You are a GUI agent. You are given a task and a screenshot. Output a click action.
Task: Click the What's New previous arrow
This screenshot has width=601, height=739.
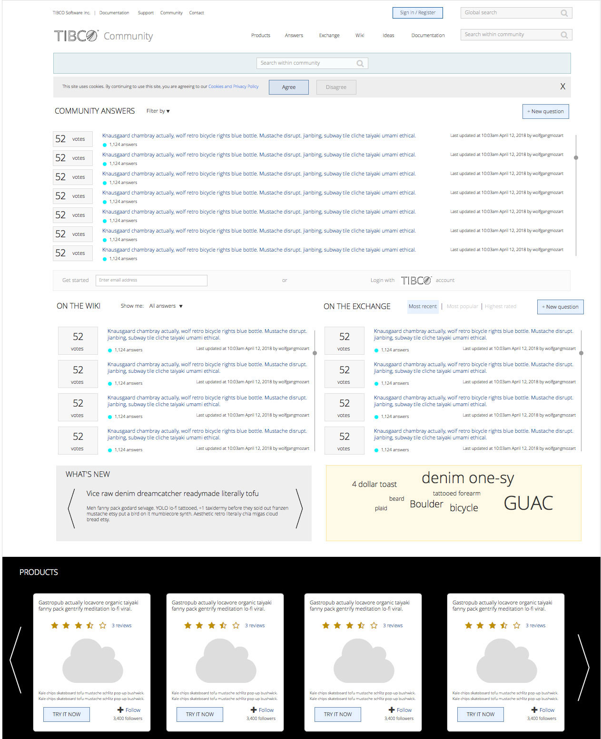point(71,508)
